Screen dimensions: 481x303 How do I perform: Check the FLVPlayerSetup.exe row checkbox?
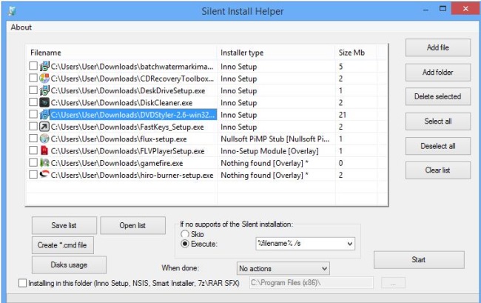[33, 150]
